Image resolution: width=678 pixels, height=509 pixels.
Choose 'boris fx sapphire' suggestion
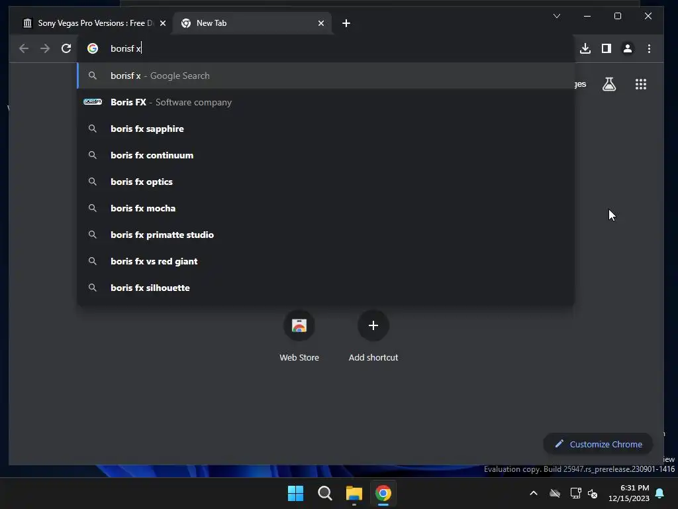[x=326, y=129]
